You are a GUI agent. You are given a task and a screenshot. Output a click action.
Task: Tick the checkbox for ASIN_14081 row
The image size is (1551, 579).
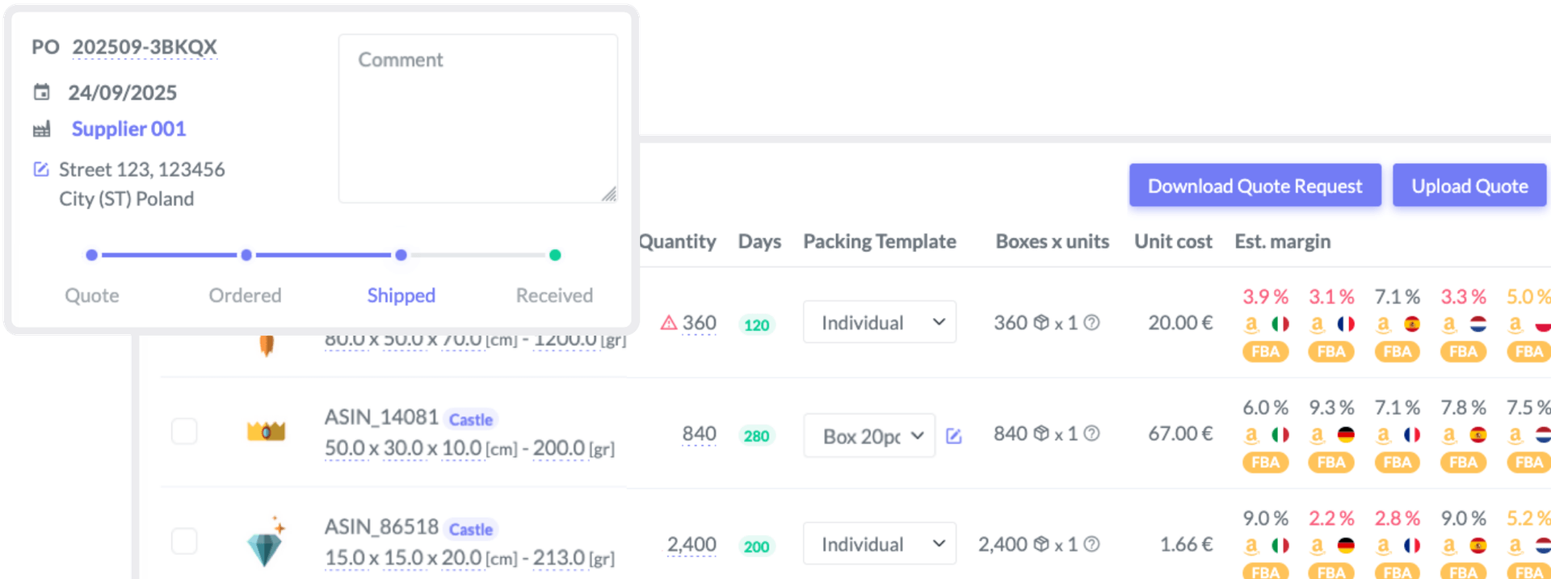tap(184, 431)
